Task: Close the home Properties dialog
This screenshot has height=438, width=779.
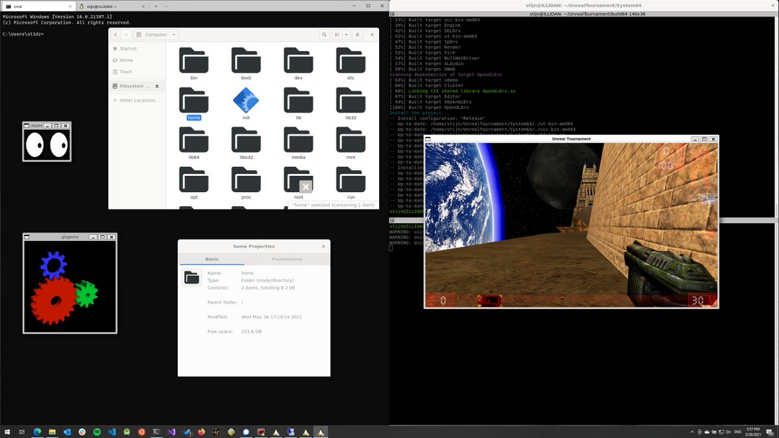Action: [323, 247]
